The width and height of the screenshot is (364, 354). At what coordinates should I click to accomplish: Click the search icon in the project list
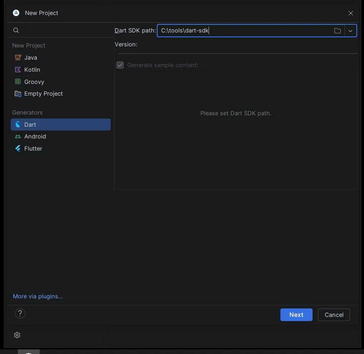[16, 30]
